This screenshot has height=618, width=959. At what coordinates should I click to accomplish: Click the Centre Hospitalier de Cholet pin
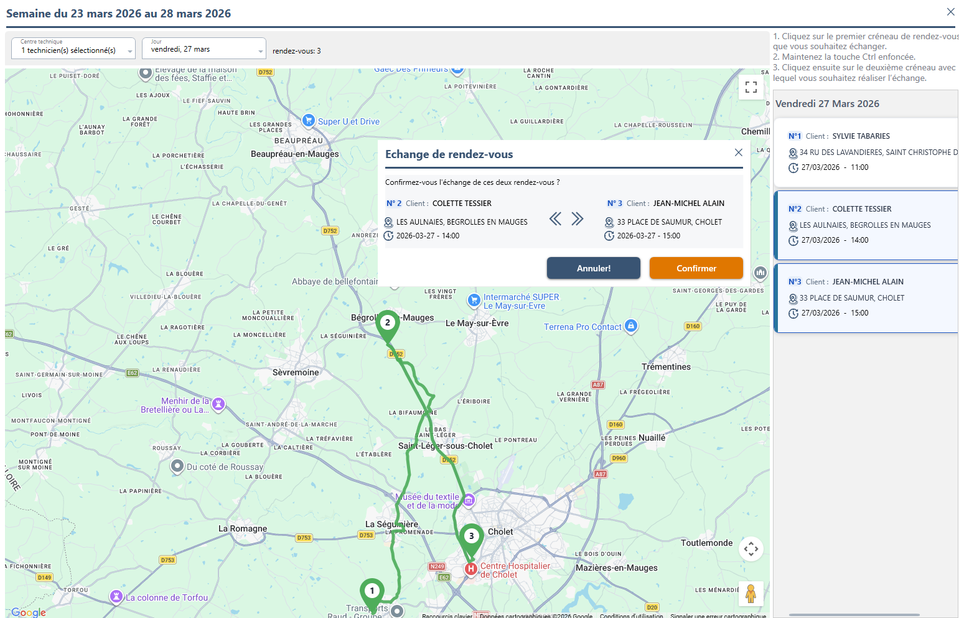coord(471,568)
